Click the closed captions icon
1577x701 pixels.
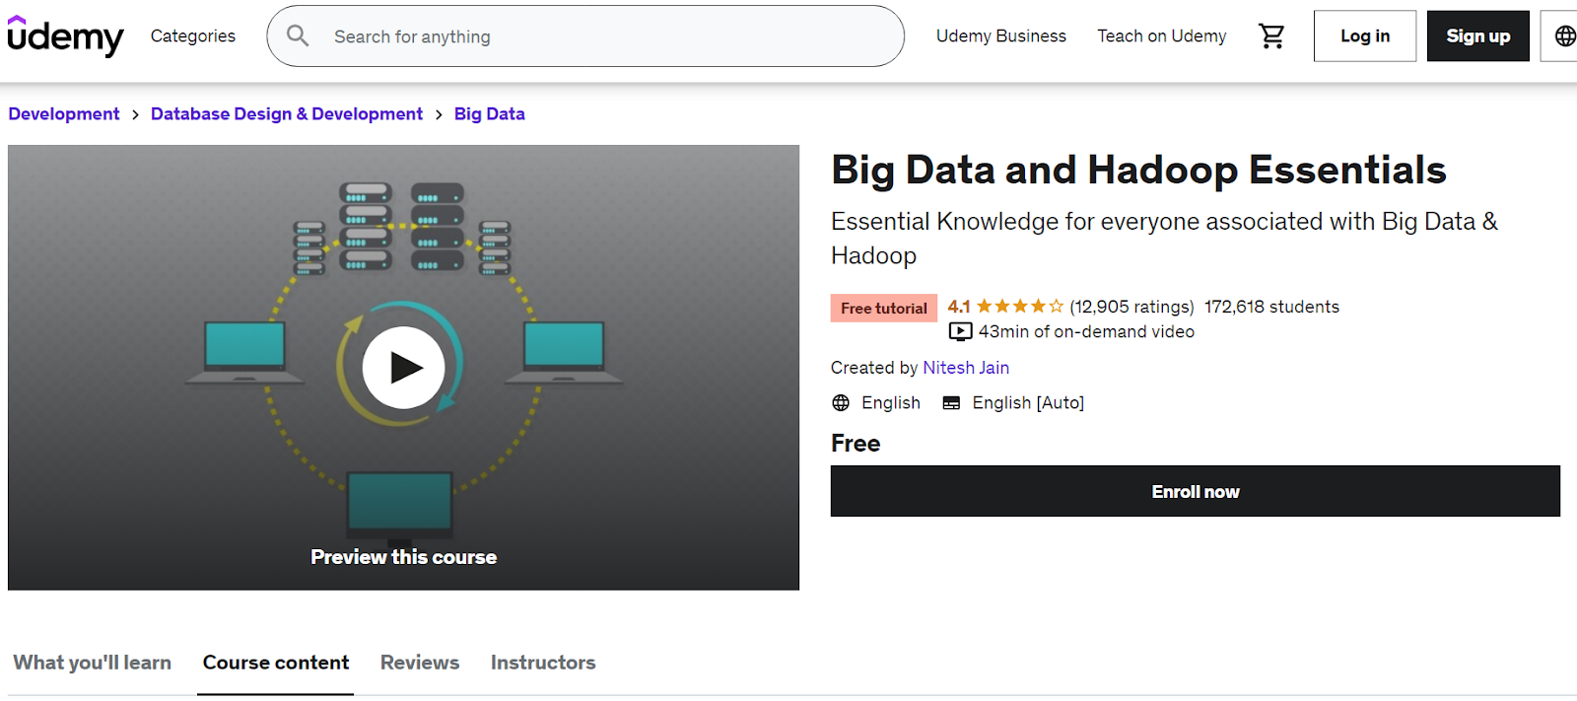coord(951,403)
